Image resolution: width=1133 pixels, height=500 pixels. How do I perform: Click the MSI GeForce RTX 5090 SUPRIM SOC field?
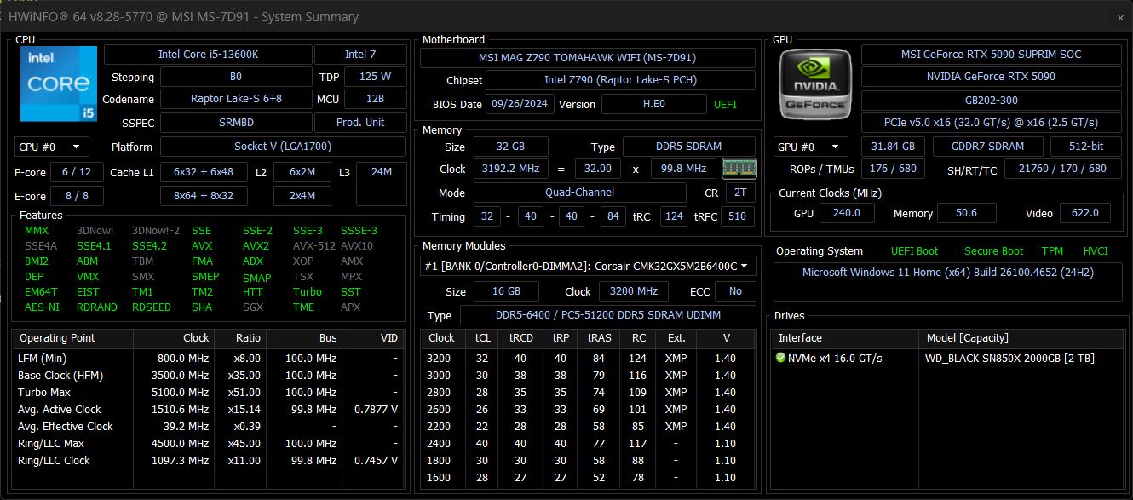tap(991, 55)
